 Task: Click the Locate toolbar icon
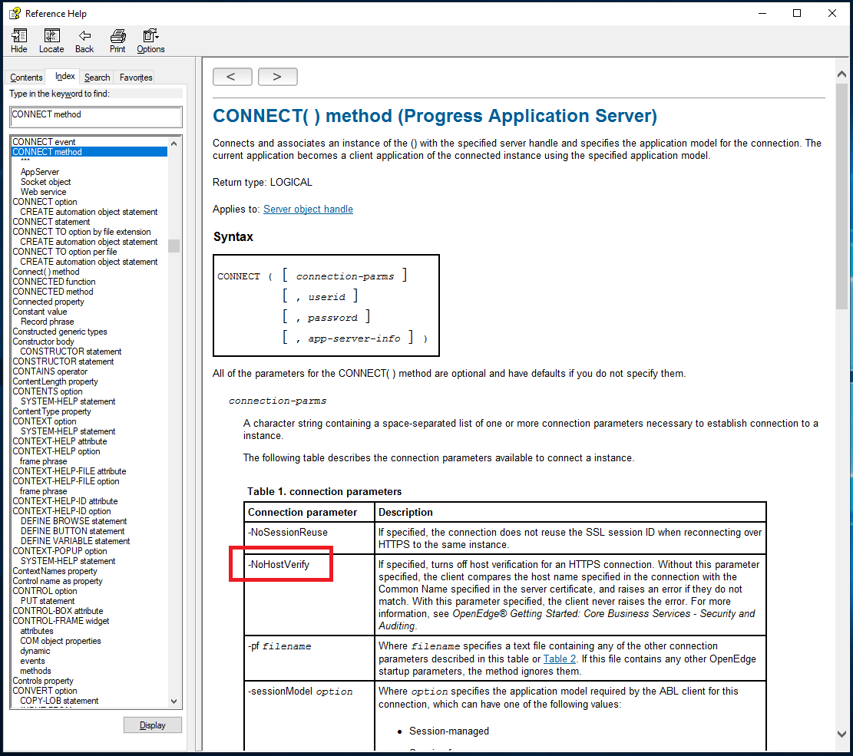(51, 41)
